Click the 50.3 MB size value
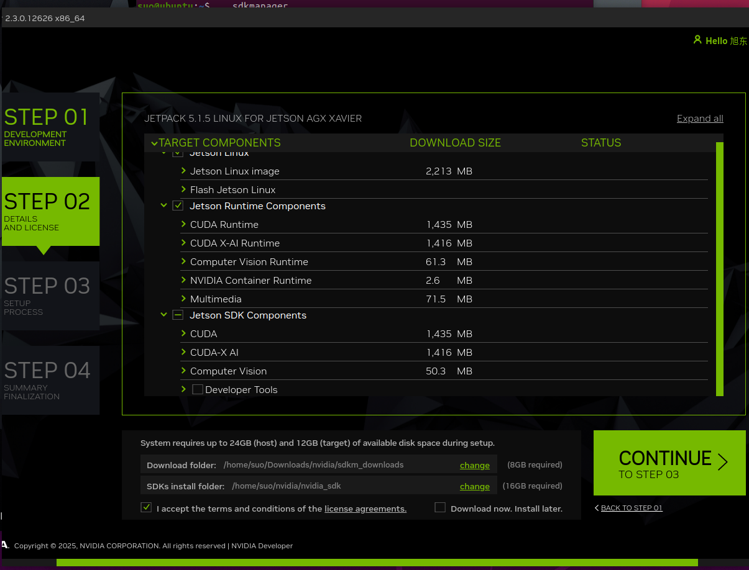 point(449,371)
